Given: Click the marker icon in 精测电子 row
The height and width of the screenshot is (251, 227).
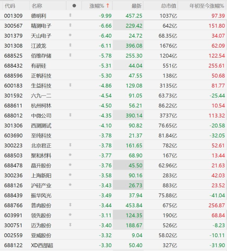Looking at the screenshot, I should [x=70, y=25].
